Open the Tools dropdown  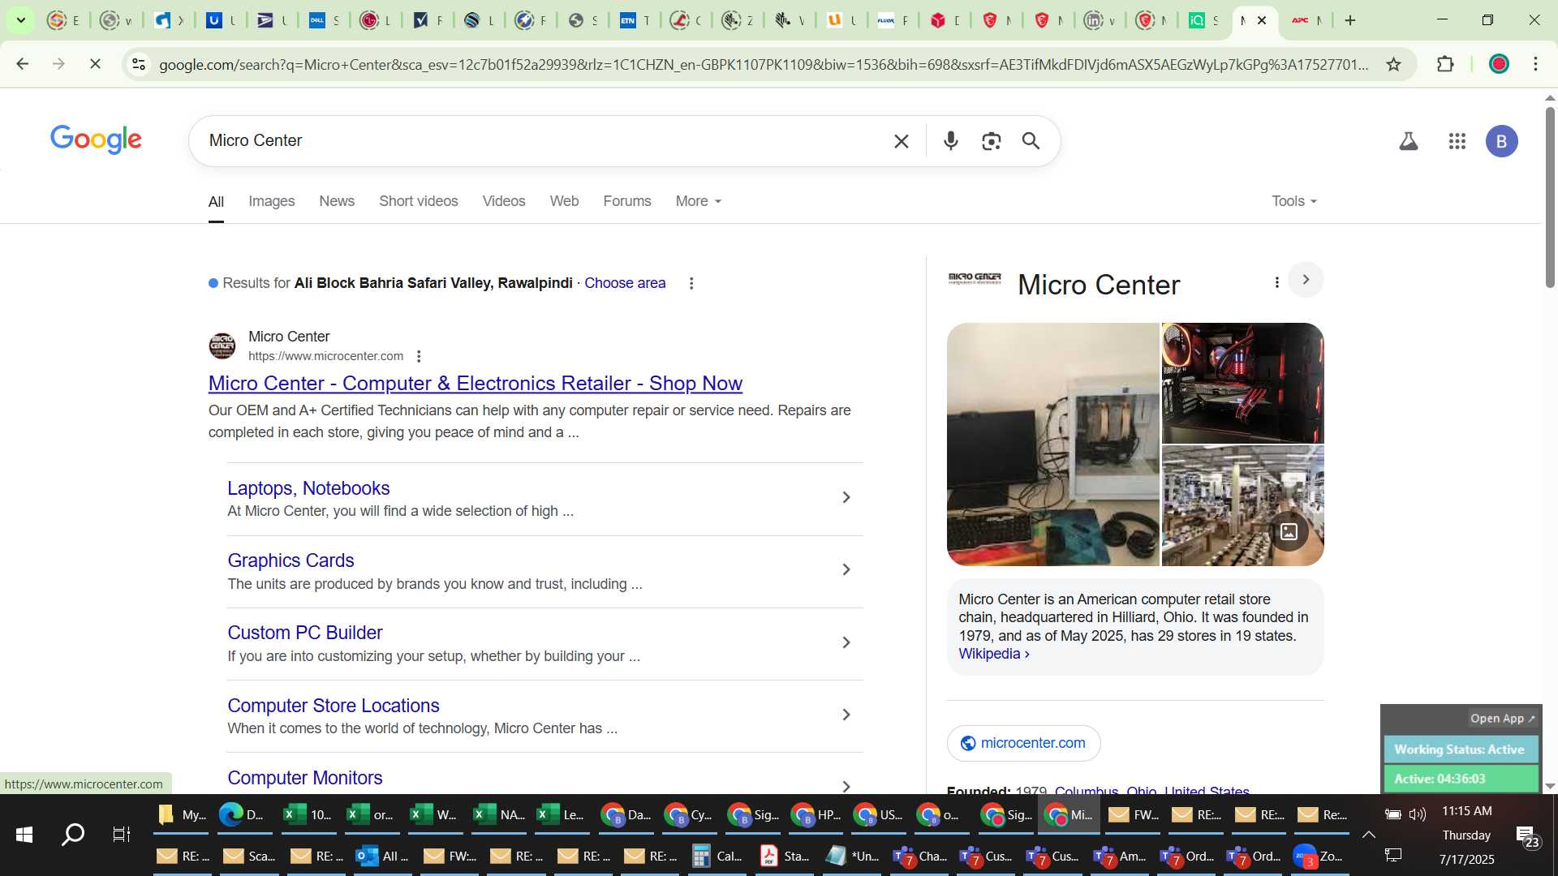coord(1294,201)
